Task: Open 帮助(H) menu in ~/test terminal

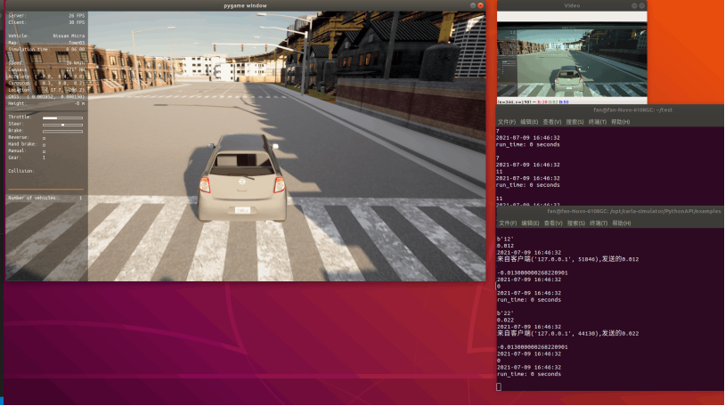Action: pos(621,122)
